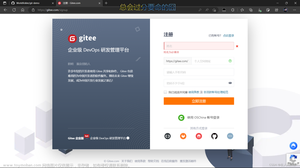
Task: Close the 注册 - Gitee.com tab
Action: (x=100, y=3)
